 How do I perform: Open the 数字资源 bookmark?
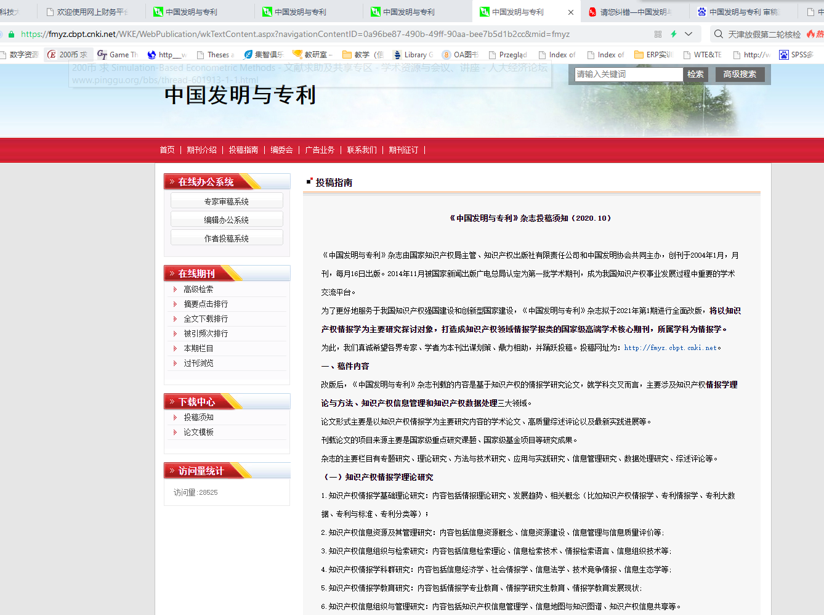19,55
